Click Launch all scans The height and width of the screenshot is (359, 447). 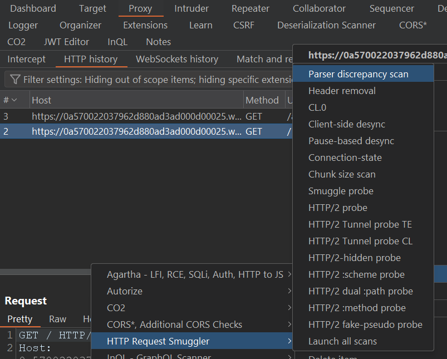coord(342,341)
